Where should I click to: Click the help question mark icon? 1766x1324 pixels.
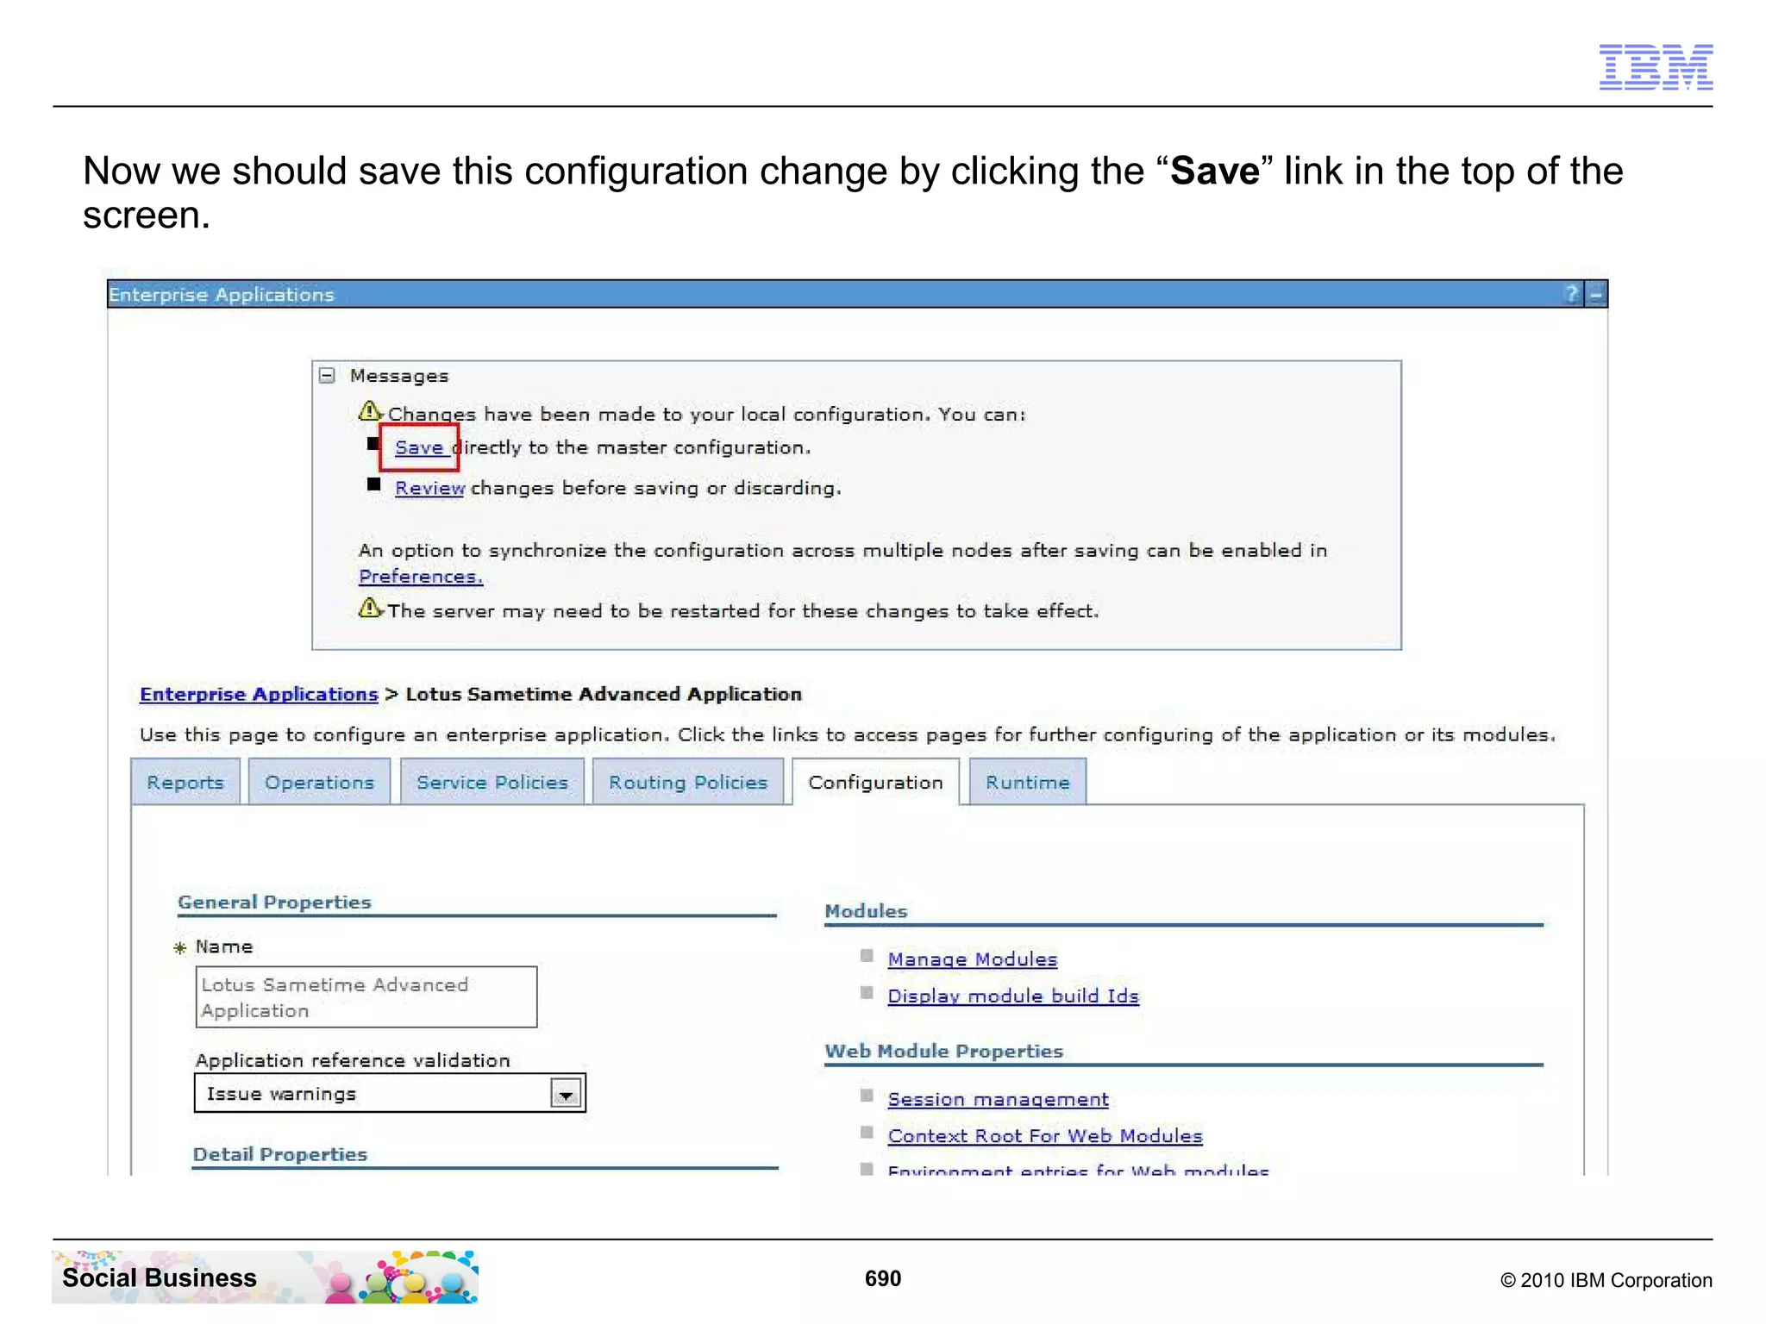click(1571, 294)
